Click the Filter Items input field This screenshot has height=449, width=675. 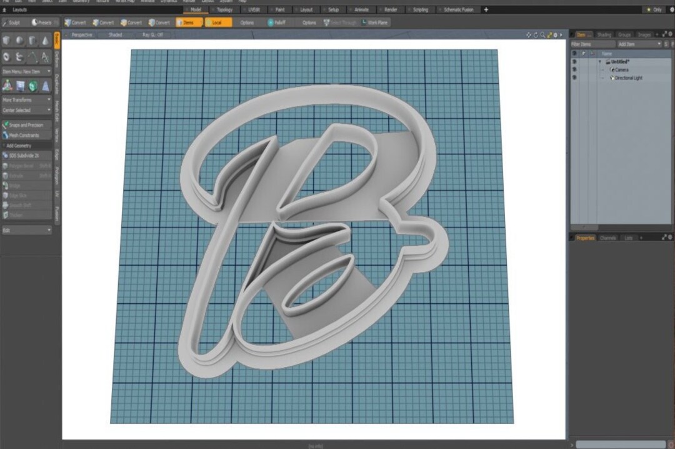[593, 44]
